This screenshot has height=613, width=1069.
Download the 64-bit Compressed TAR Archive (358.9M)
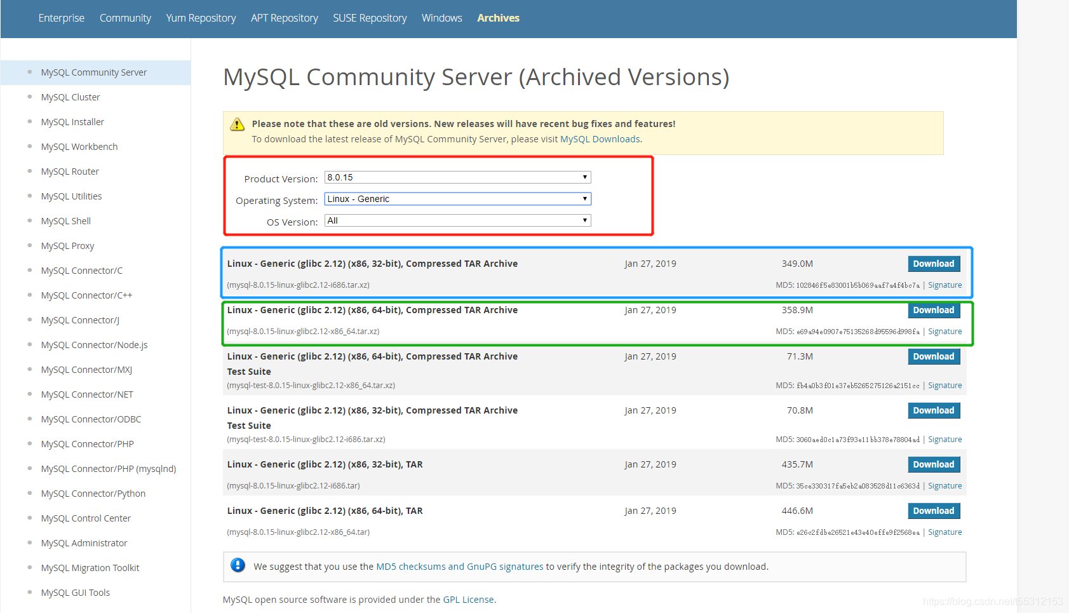[x=934, y=310]
